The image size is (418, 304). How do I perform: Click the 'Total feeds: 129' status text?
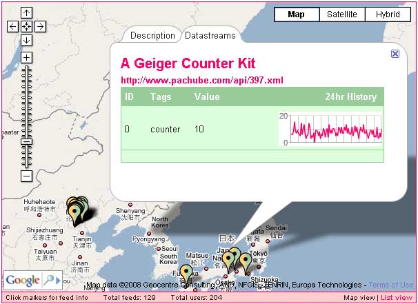[130, 298]
